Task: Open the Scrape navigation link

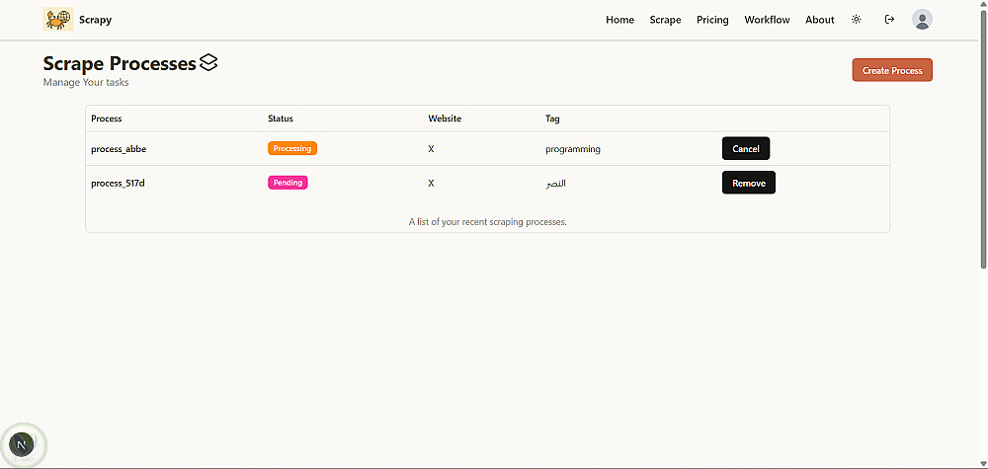Action: [x=665, y=20]
